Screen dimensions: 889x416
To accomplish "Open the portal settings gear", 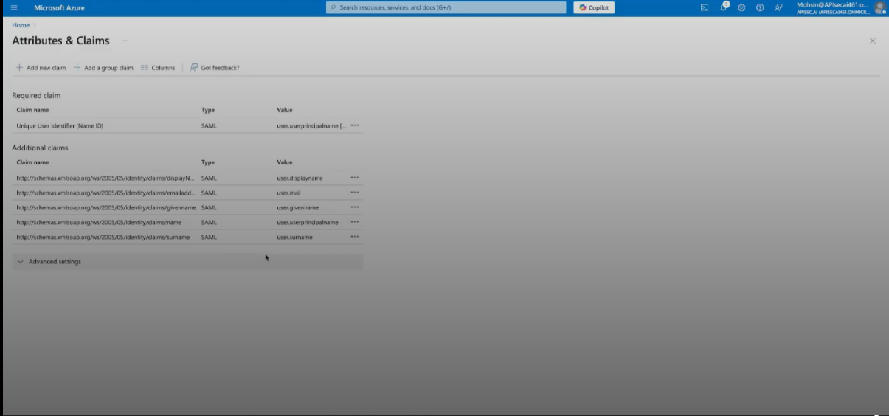I will [741, 7].
